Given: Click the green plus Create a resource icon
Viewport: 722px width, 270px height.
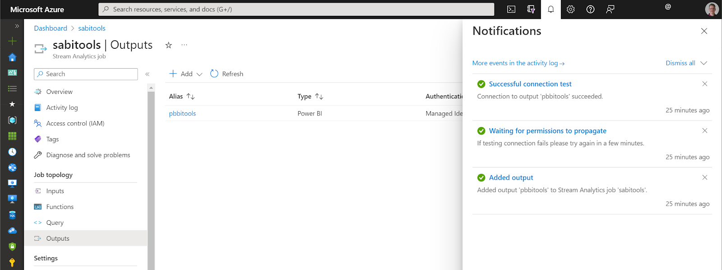Looking at the screenshot, I should (12, 41).
